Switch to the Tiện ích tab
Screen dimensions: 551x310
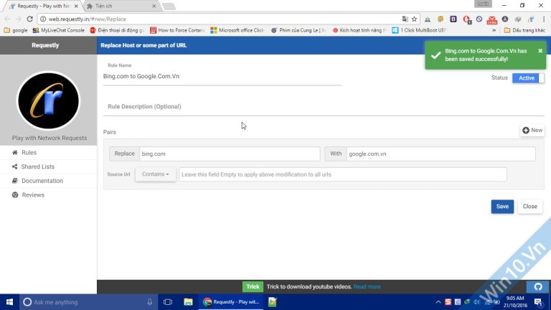tap(121, 6)
